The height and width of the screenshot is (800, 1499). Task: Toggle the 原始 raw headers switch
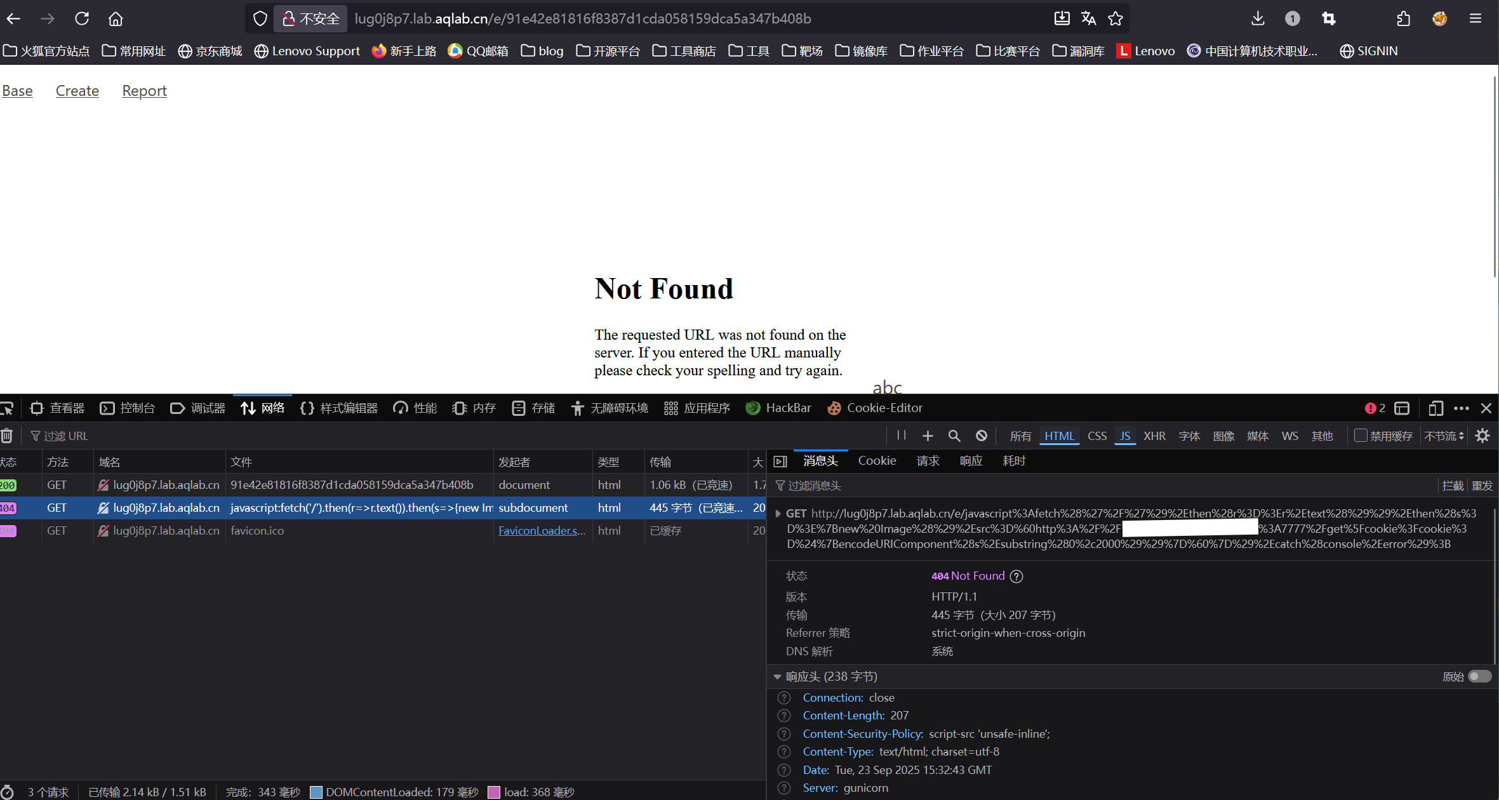(x=1479, y=676)
